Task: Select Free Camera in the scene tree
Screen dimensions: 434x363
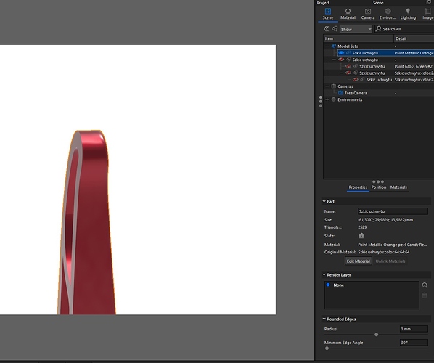Action: click(x=356, y=93)
